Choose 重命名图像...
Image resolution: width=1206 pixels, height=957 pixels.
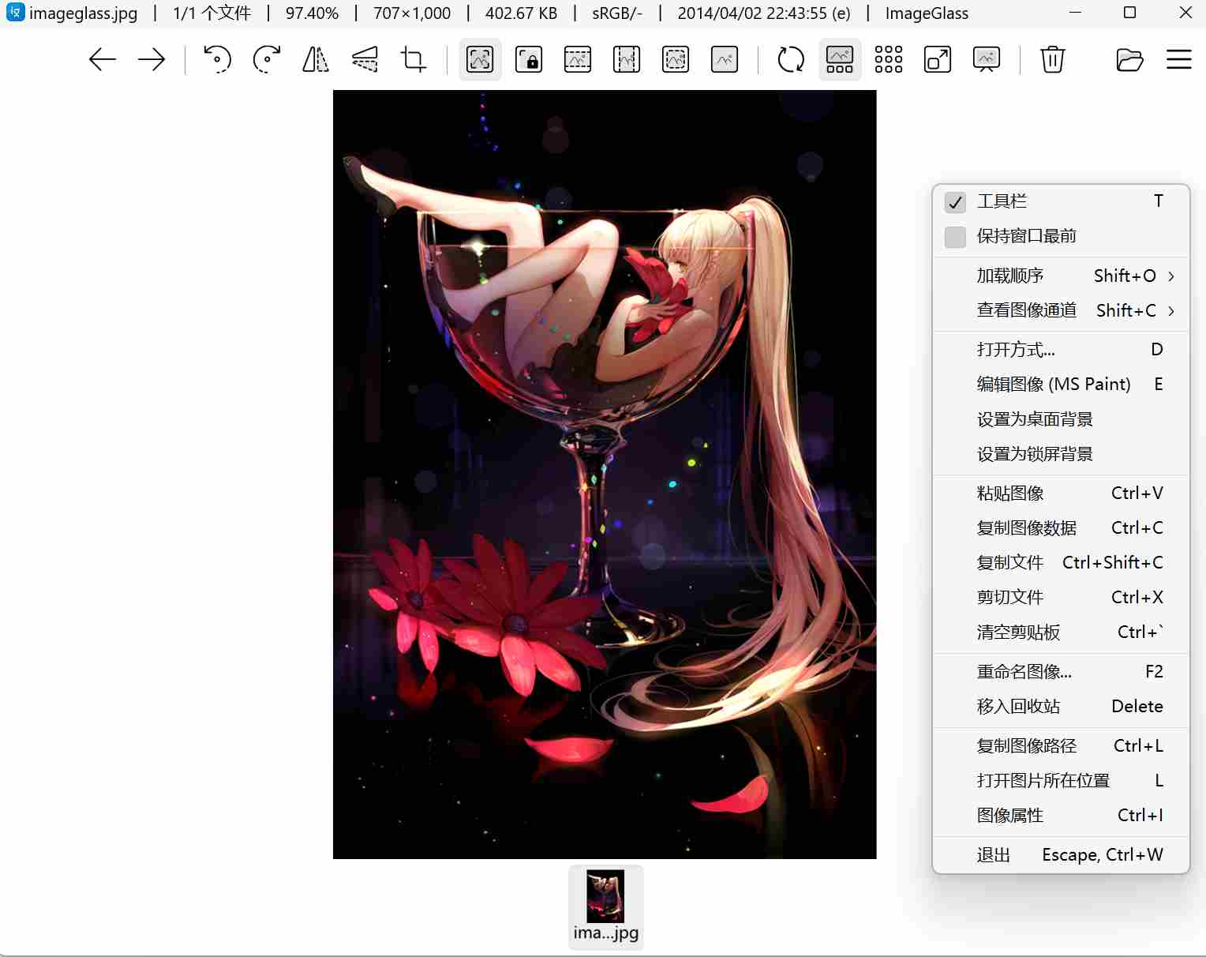(x=1061, y=672)
